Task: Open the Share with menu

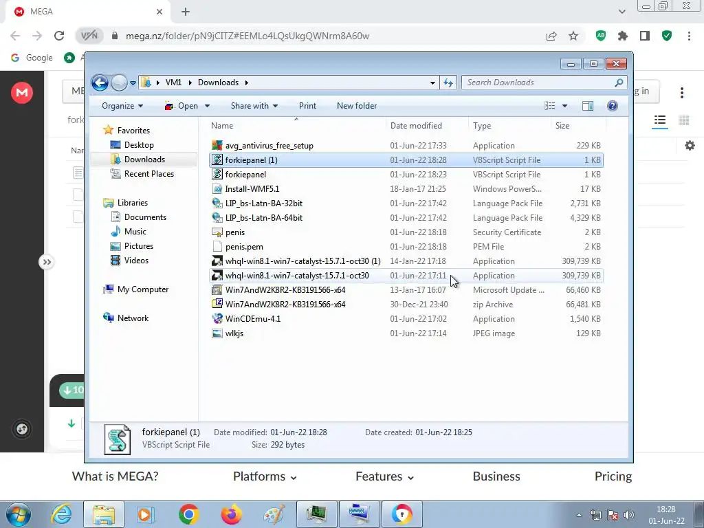Action: [x=254, y=106]
